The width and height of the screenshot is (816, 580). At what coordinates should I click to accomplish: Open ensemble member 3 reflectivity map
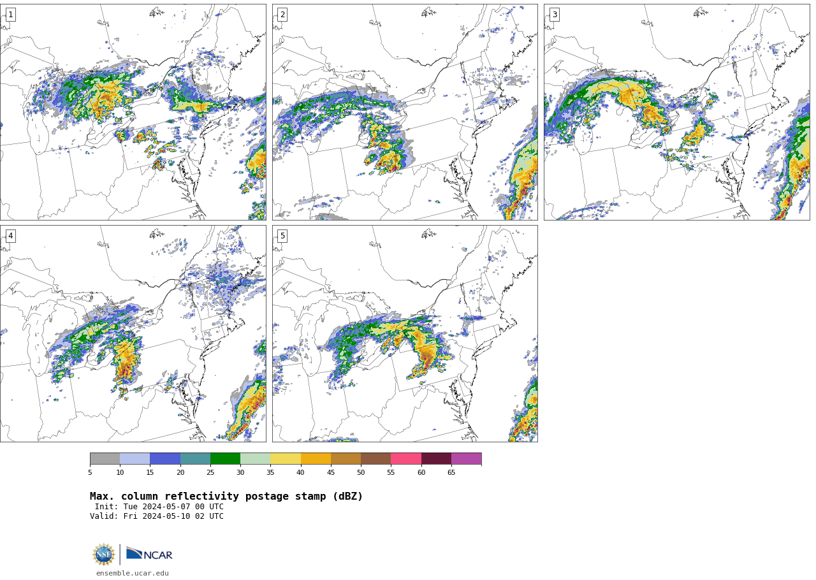[676, 112]
